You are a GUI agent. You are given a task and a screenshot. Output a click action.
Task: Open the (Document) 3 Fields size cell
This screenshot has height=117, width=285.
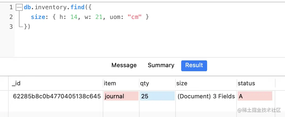[206, 96]
